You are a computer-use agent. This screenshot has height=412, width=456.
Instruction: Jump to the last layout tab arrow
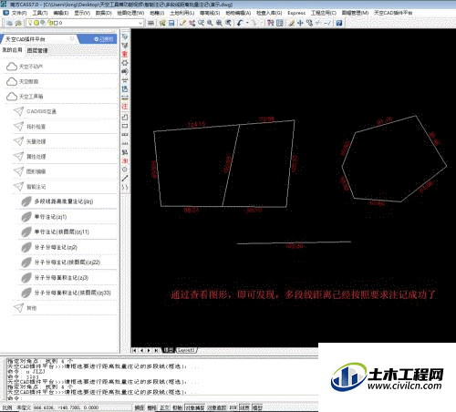[x=156, y=350]
